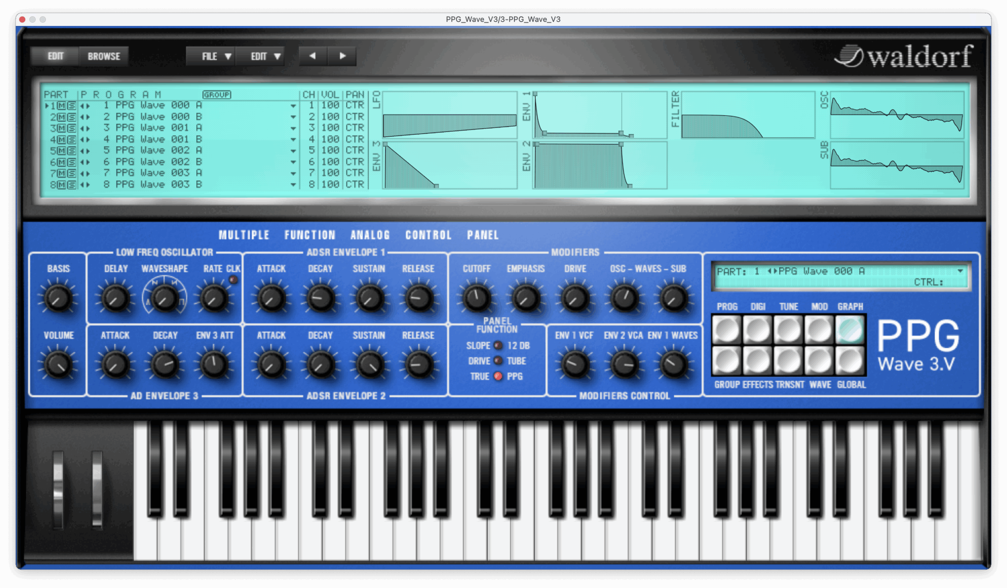Click the VOLUME knob
The image size is (1007, 588).
(58, 364)
